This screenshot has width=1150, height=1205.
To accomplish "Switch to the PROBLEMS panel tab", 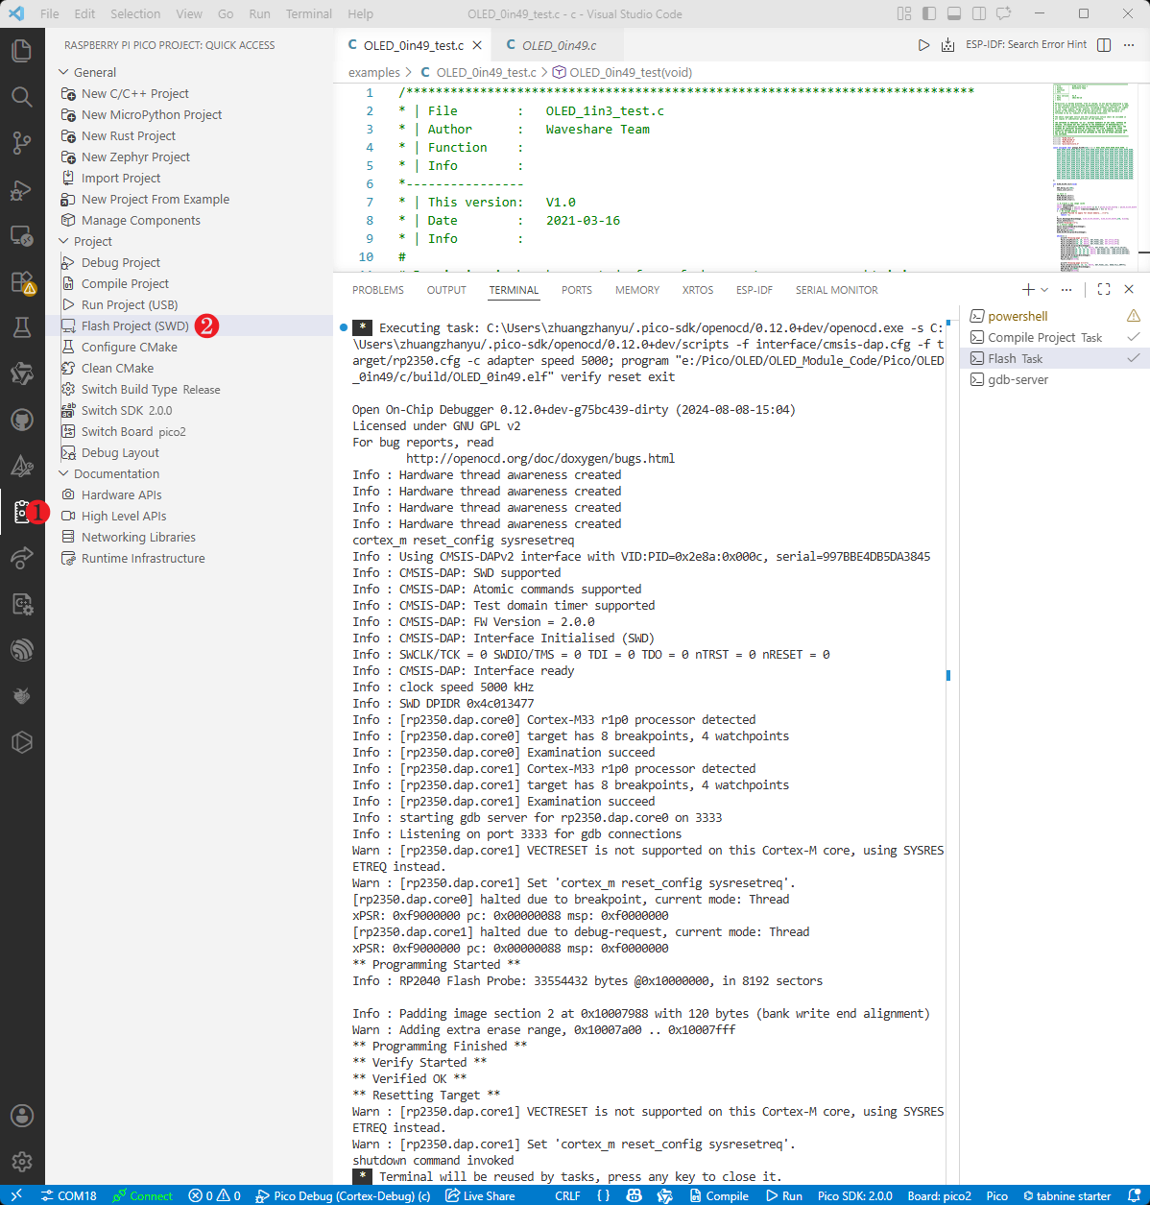I will [x=378, y=290].
